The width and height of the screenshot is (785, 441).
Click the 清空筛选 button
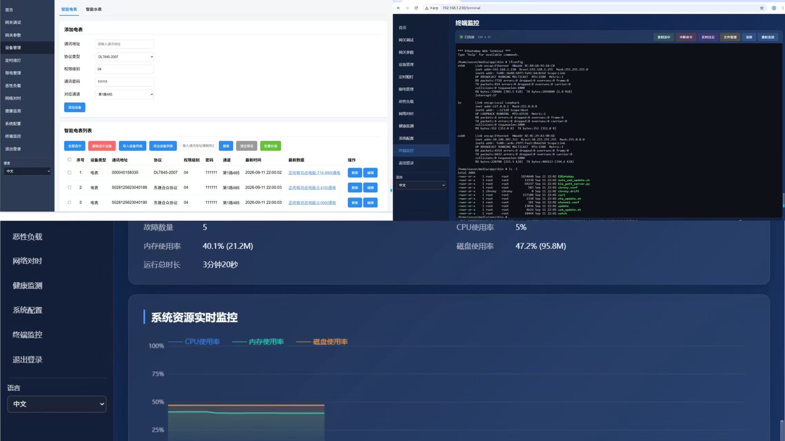(246, 146)
